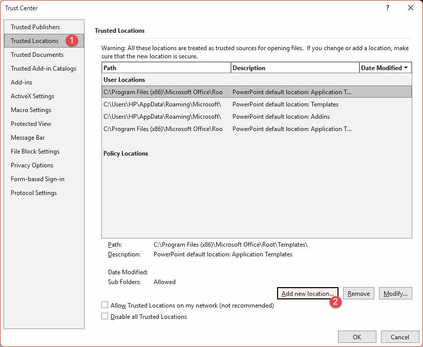Check Disable all Trusted Locations

point(104,316)
